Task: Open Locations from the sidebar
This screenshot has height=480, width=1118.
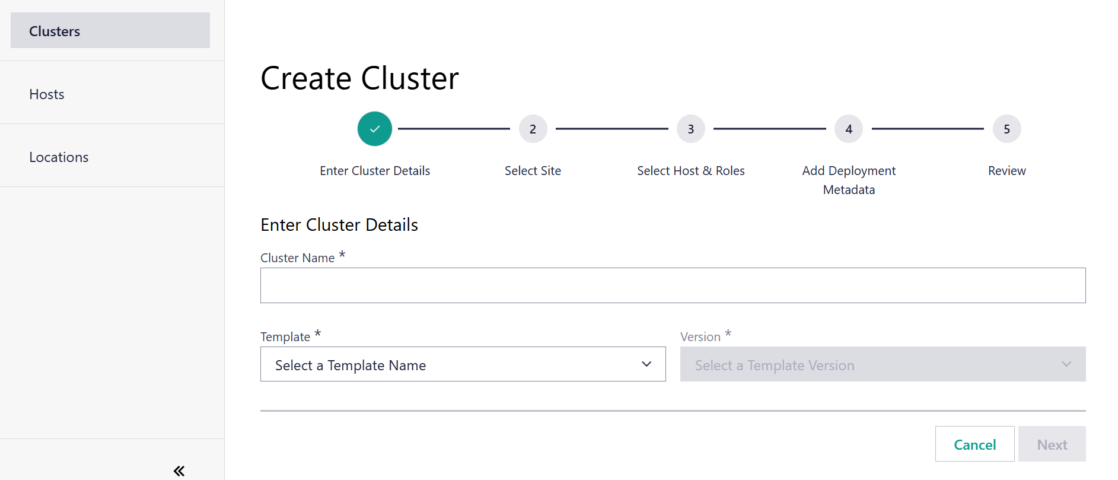Action: click(59, 157)
